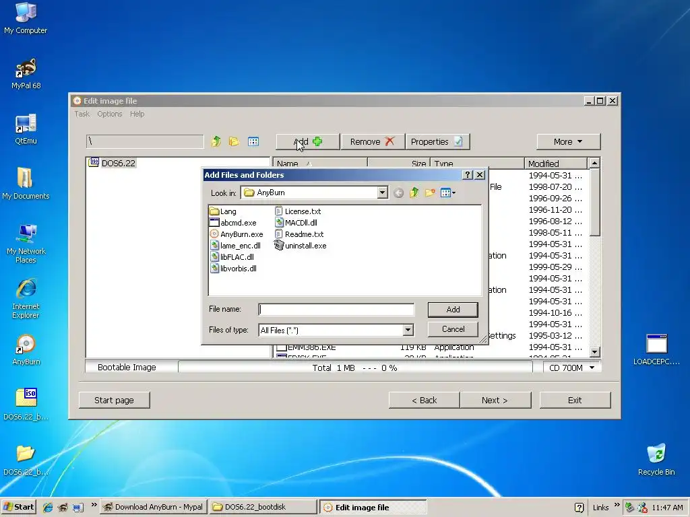Open the Recycle Bin
Screen dimensions: 690x517
(x=656, y=460)
